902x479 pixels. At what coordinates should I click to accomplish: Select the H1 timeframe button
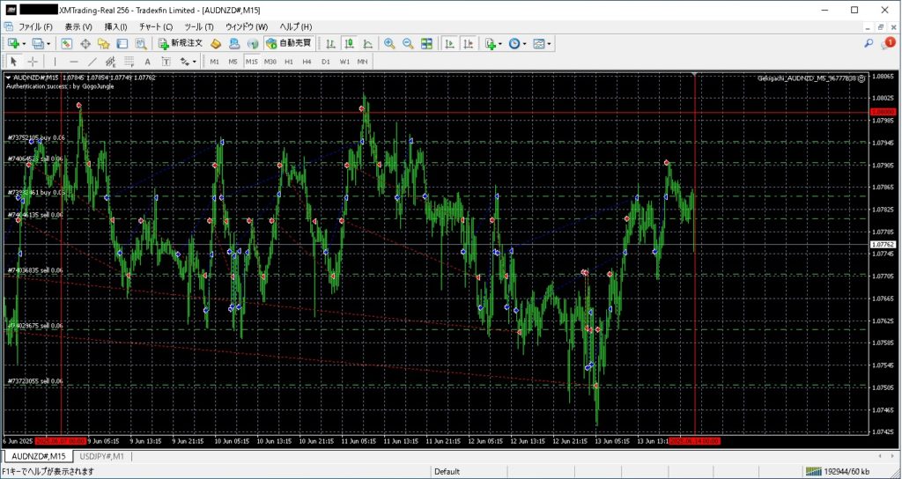[289, 62]
